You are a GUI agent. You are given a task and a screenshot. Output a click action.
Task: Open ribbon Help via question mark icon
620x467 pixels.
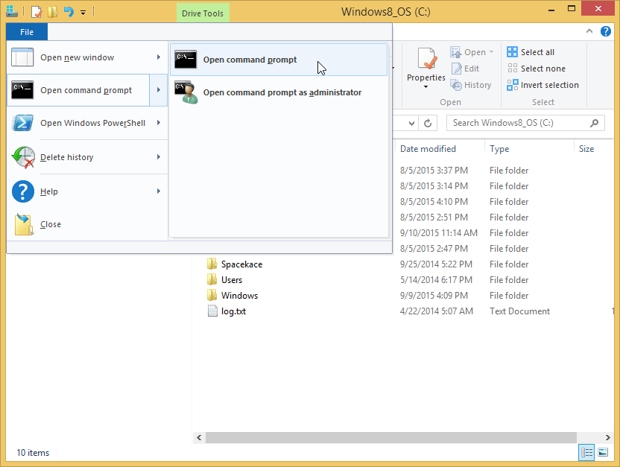coord(605,31)
